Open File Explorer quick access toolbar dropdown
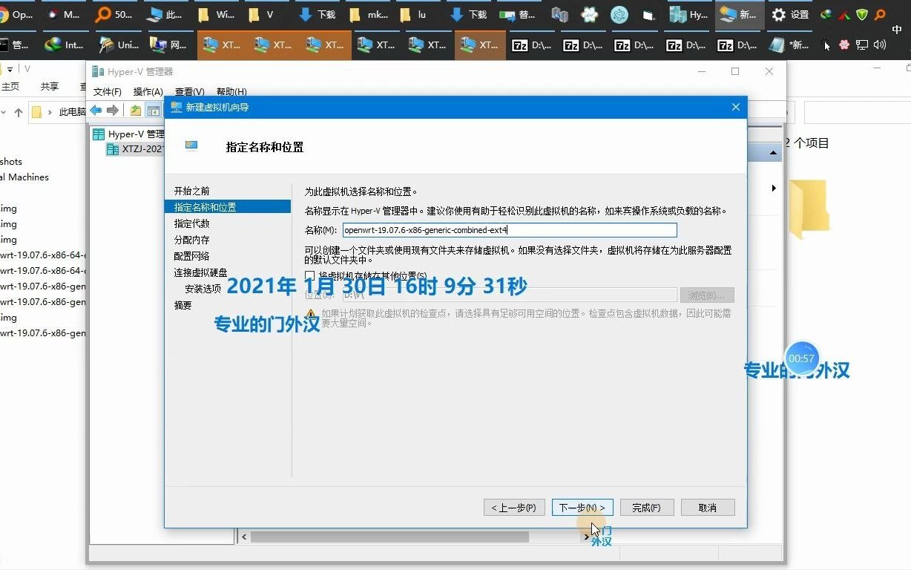Viewport: 911px width, 570px height. [10, 69]
